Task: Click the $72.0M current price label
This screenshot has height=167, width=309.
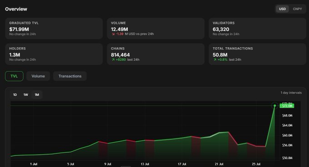Action: tap(287, 106)
